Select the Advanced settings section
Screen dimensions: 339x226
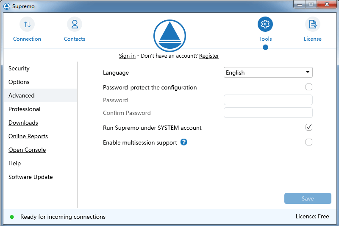(41, 95)
